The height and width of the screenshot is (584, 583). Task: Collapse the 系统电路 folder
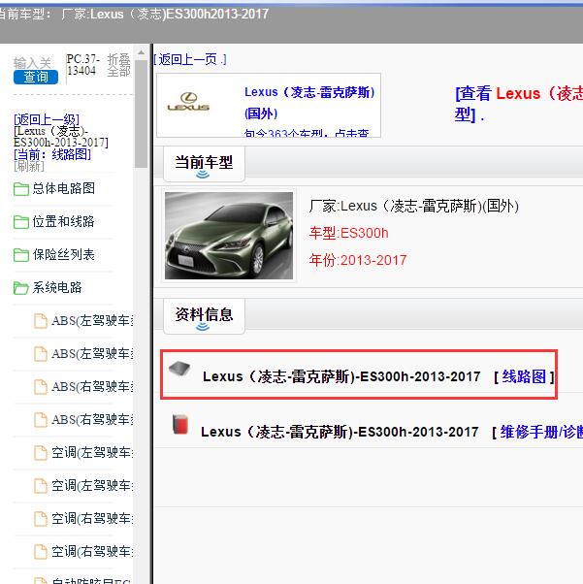point(57,287)
